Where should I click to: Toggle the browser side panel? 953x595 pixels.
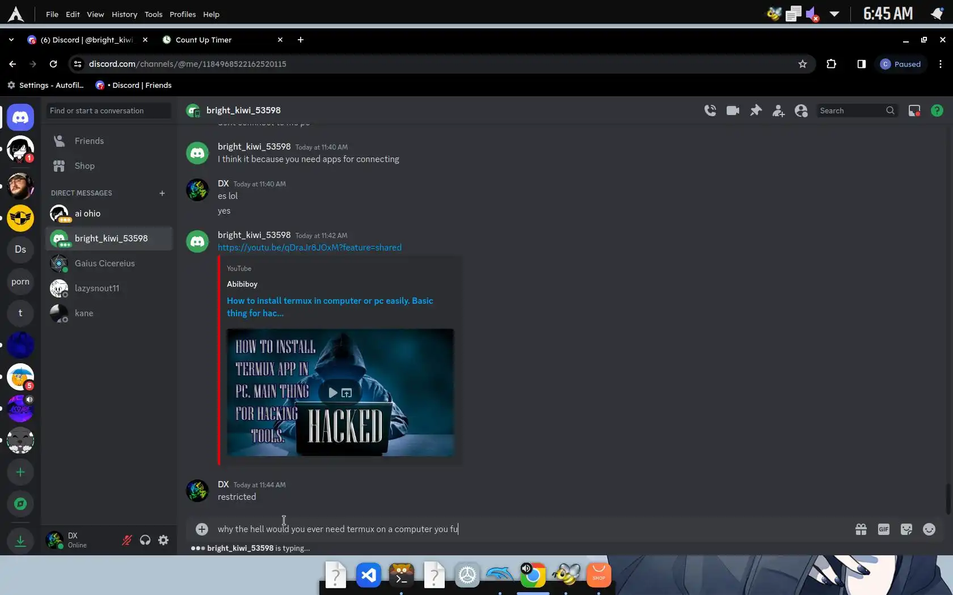point(862,64)
